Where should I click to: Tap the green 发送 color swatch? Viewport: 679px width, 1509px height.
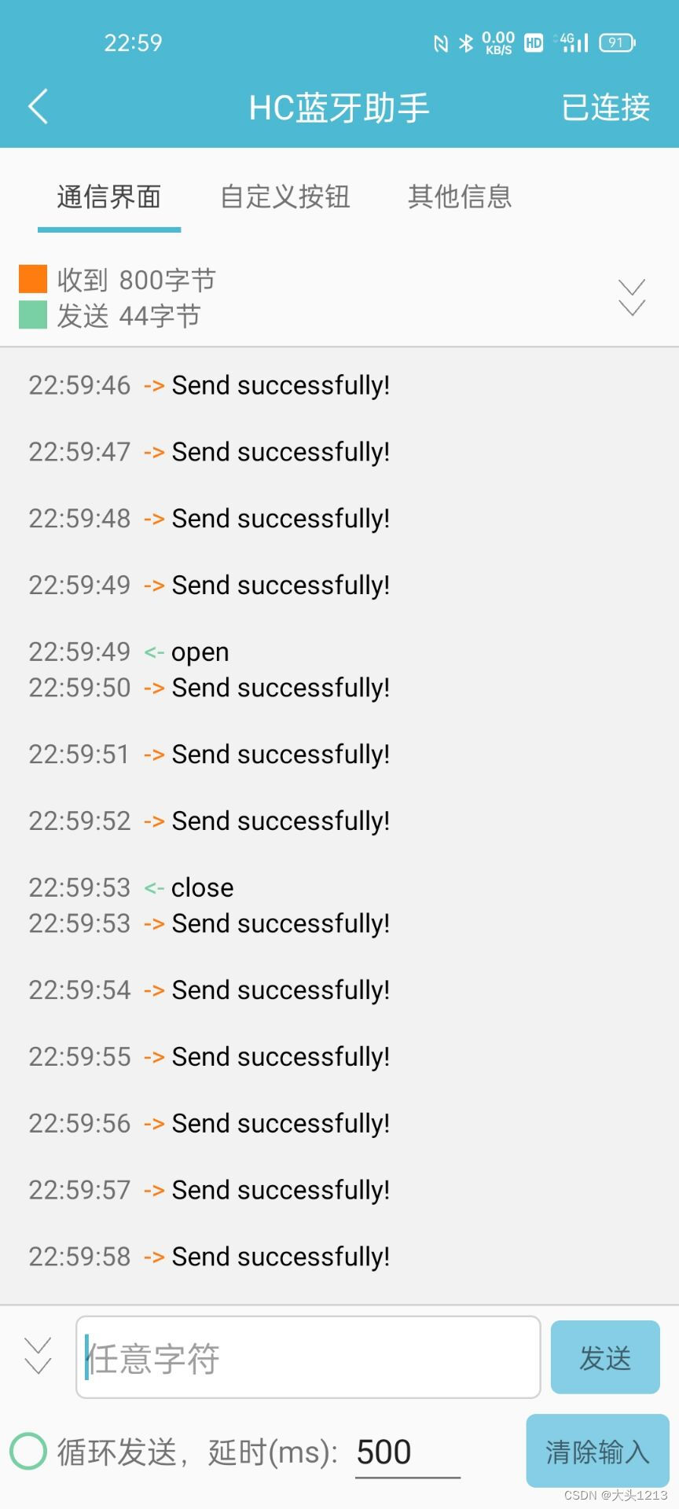coord(33,315)
